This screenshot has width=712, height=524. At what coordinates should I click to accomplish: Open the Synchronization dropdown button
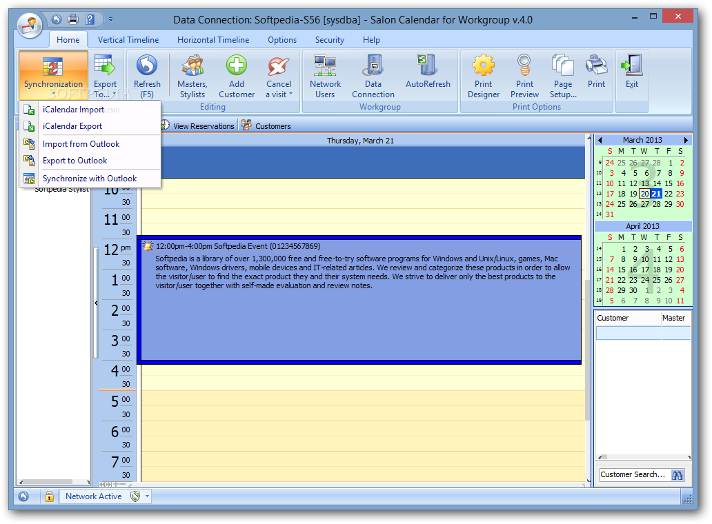pyautogui.click(x=53, y=75)
